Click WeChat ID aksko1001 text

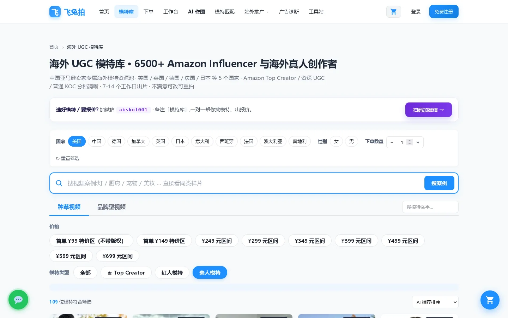(x=133, y=110)
